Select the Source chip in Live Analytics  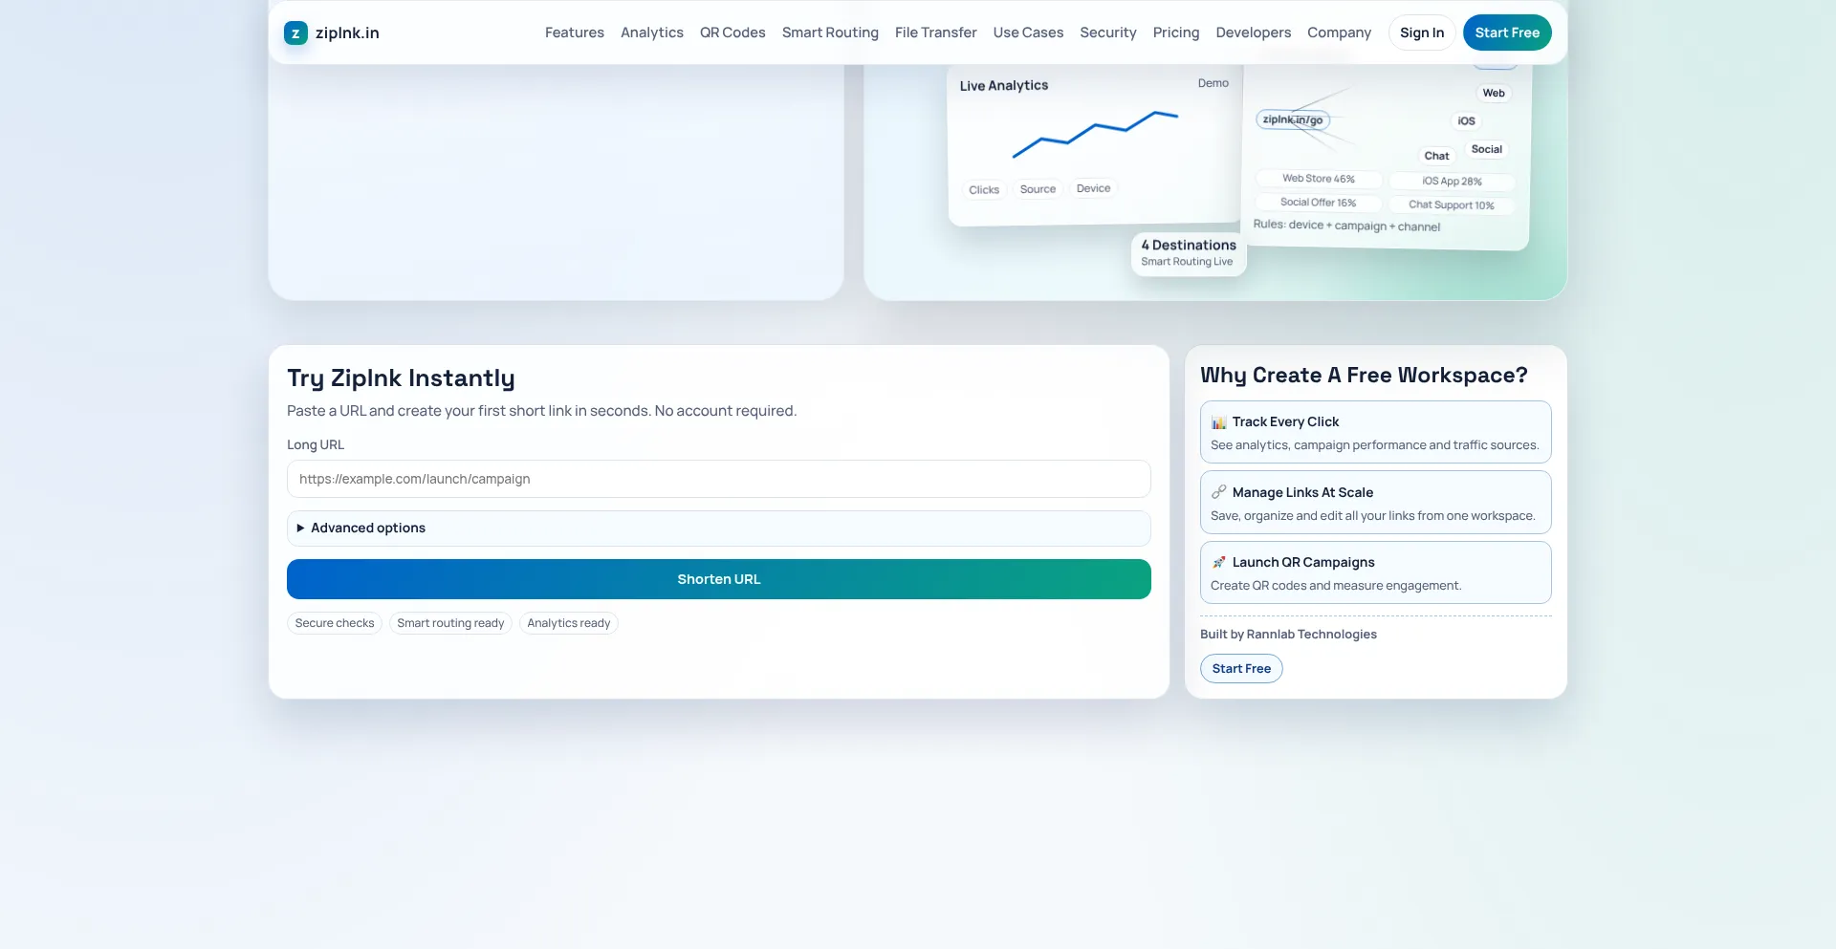(1038, 189)
